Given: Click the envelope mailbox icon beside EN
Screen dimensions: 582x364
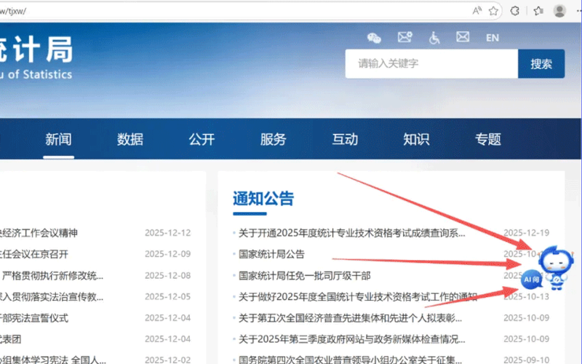Looking at the screenshot, I should click(463, 37).
